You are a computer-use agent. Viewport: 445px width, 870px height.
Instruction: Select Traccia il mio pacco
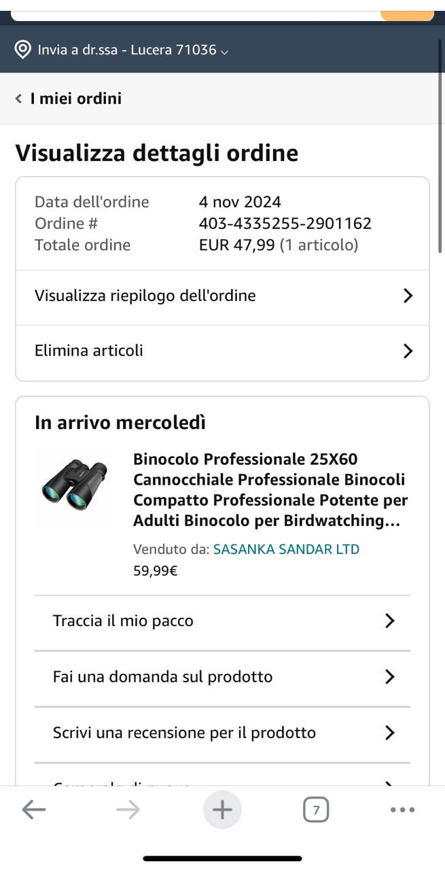(x=123, y=621)
